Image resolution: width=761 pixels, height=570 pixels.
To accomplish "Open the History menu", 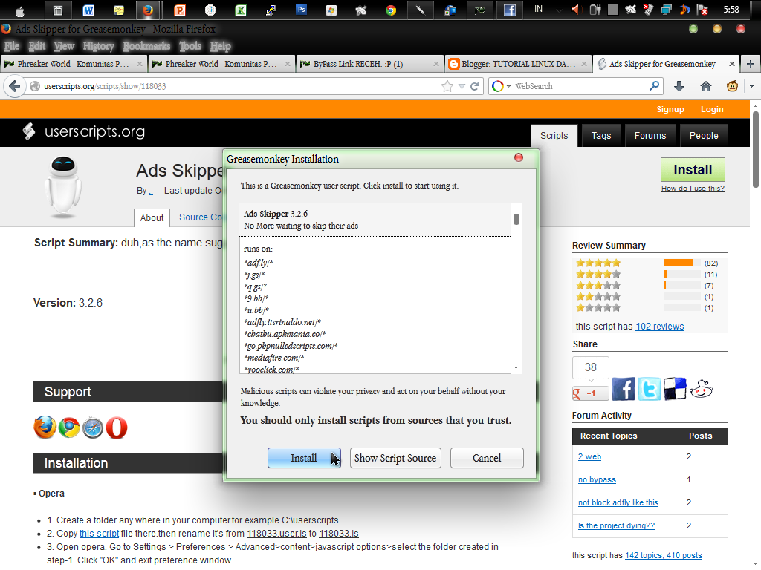I will pos(98,45).
